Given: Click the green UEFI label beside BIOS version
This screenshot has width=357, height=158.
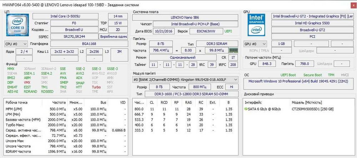Looking at the screenshot, I should 228,31.
